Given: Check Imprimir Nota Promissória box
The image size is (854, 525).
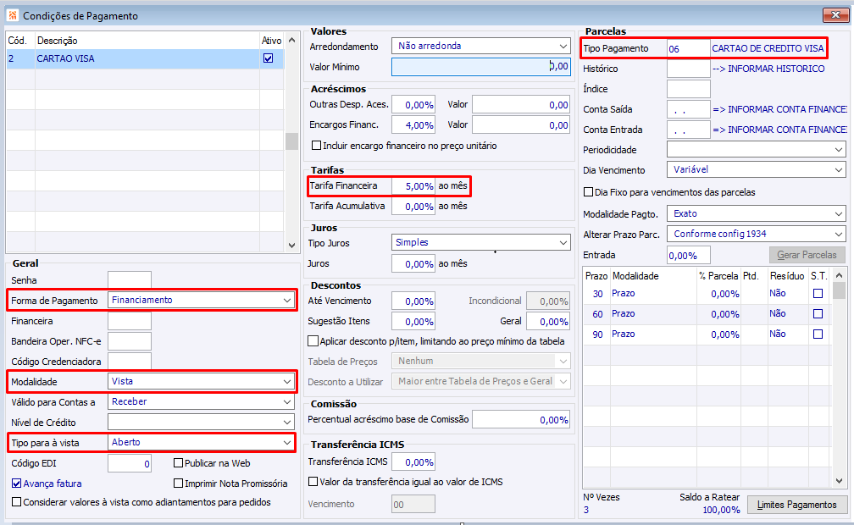Looking at the screenshot, I should coord(179,484).
